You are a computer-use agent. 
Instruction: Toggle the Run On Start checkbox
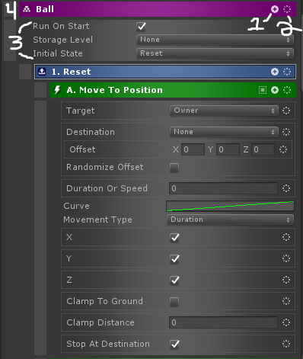coord(141,27)
